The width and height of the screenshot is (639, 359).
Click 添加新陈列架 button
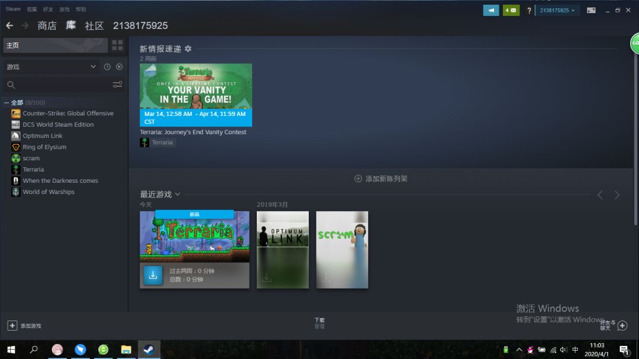pos(380,179)
